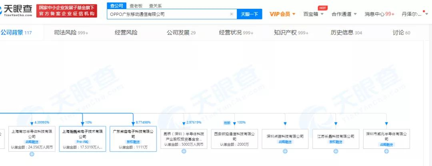Switch to the 司法风险 tab

coord(71,33)
